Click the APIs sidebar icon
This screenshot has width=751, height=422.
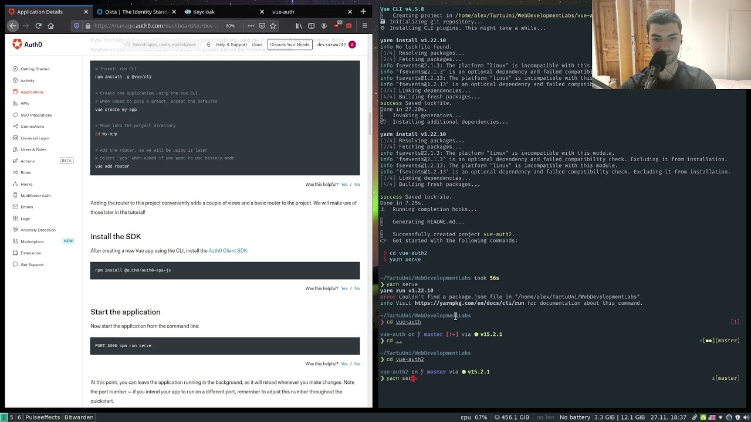point(15,103)
